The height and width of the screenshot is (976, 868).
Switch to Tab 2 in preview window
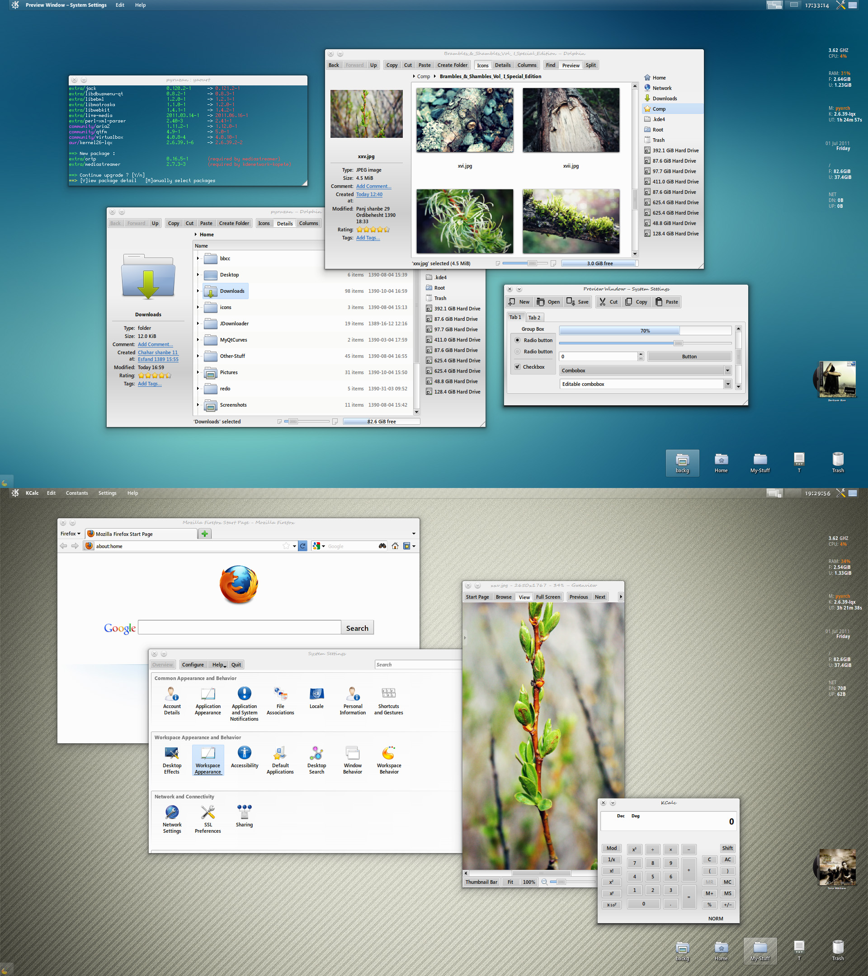click(534, 318)
